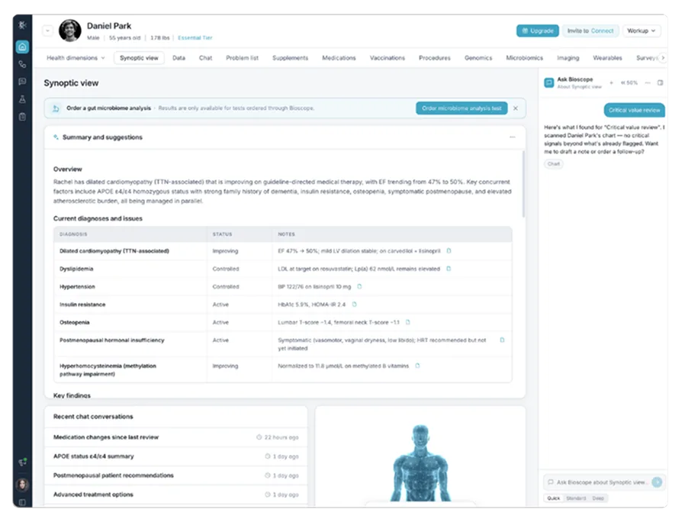
Task: Click the 3D human body model
Action: coord(420,463)
